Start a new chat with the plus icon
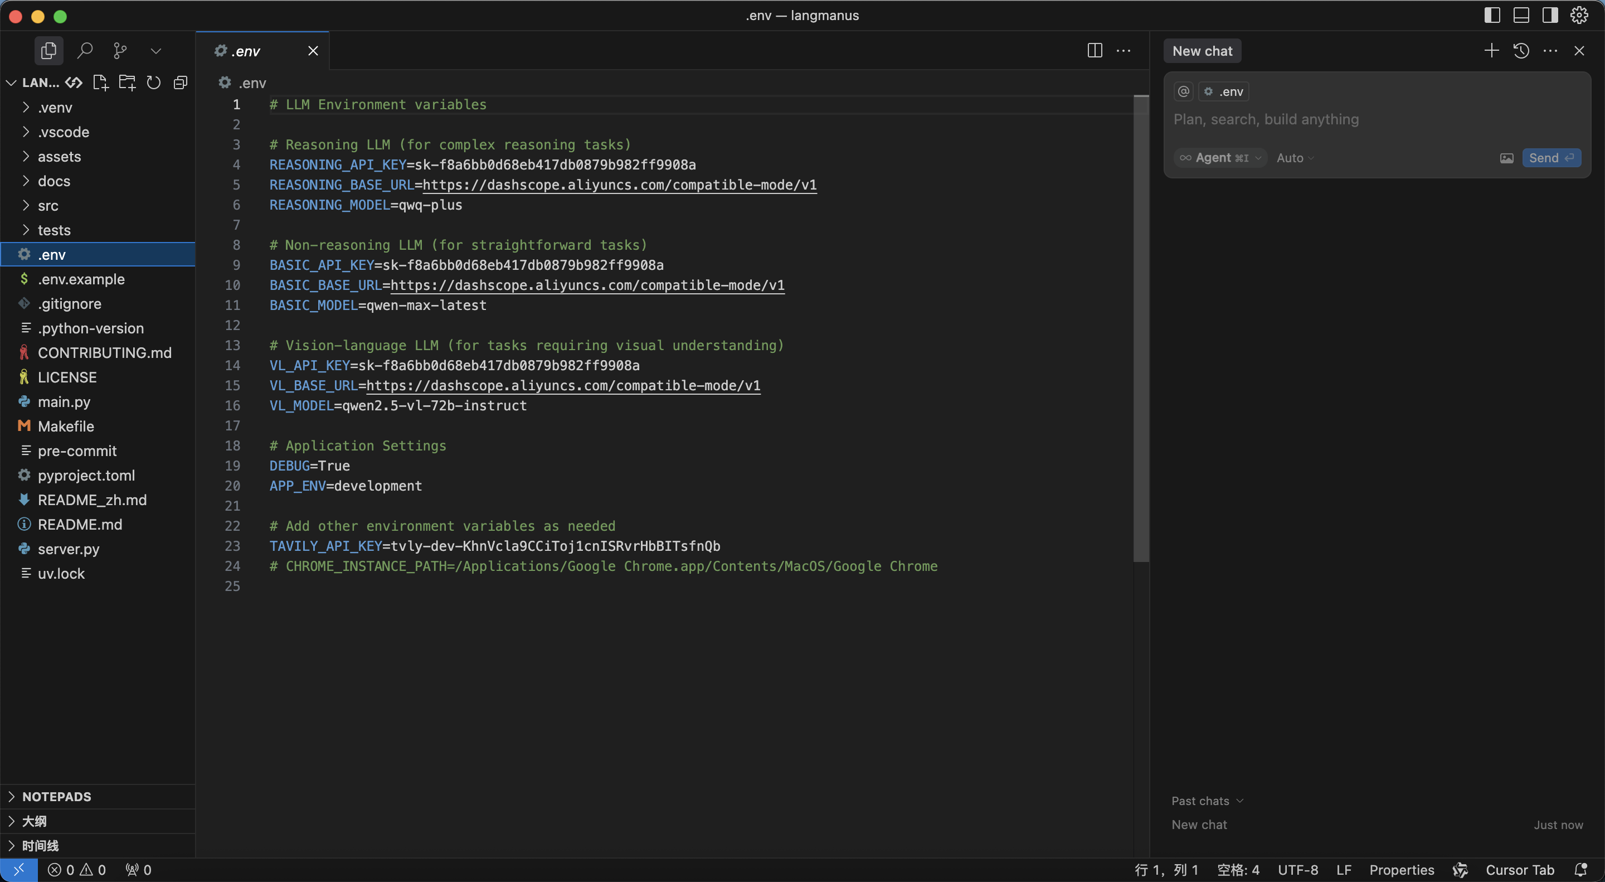The image size is (1605, 882). pos(1491,51)
